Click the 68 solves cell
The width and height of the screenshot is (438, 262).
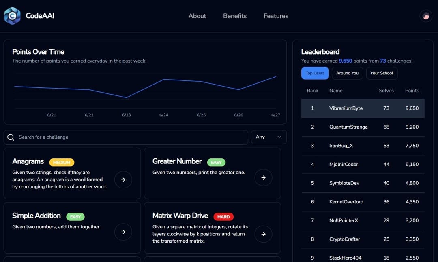pos(386,127)
